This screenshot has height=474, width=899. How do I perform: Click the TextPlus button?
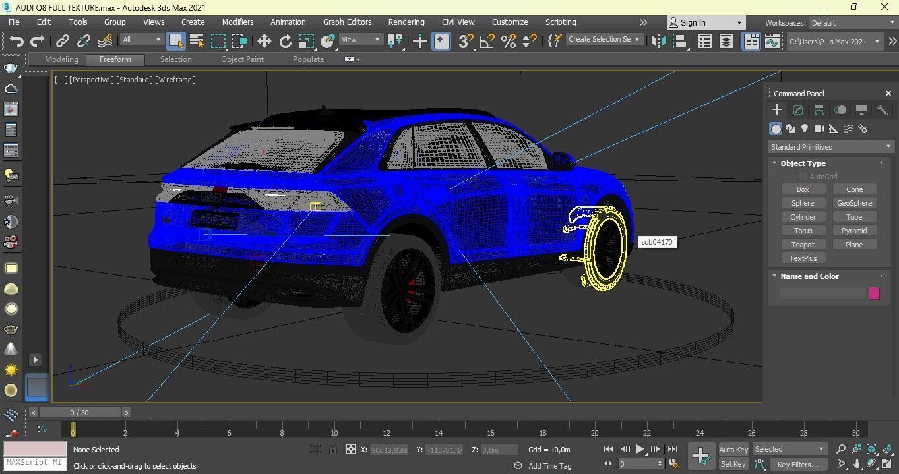pos(803,258)
